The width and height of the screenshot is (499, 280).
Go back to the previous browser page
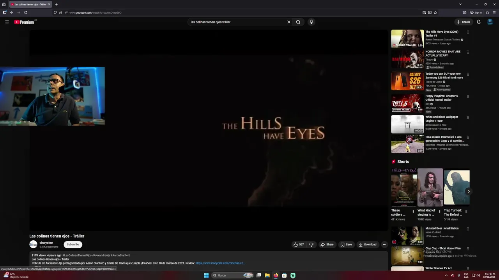(x=11, y=12)
